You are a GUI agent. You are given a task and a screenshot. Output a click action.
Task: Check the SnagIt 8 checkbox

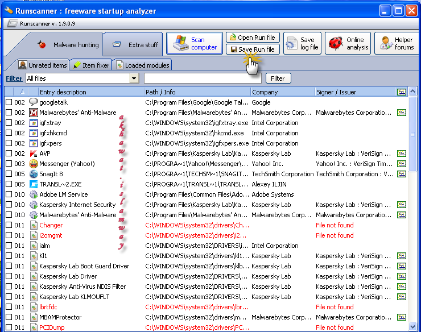(x=9, y=173)
